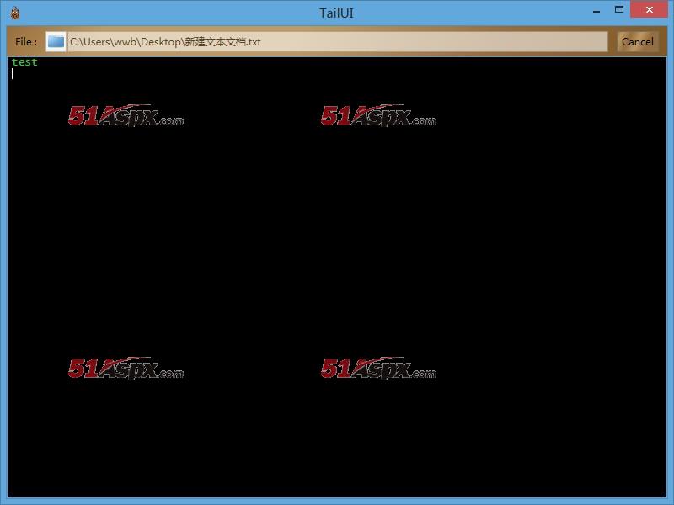674x505 pixels.
Task: Click the 'File :' label
Action: click(26, 41)
